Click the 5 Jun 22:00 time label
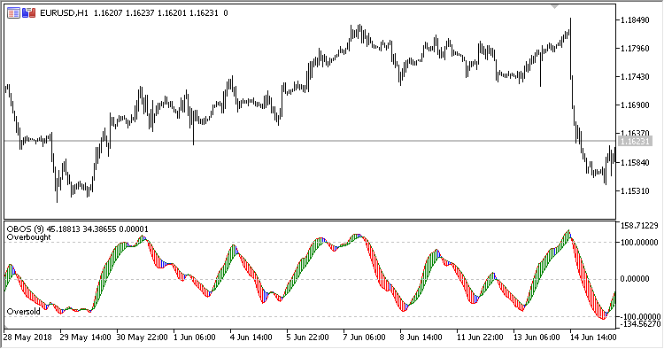664x349 pixels. [x=308, y=337]
